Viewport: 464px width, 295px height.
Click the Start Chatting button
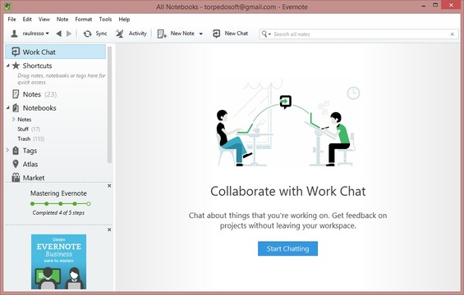[287, 248]
